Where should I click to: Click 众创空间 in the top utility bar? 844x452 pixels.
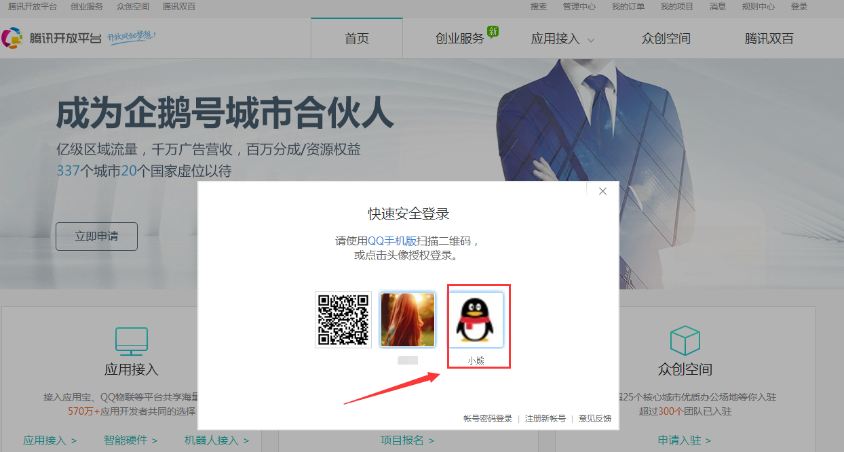[x=133, y=7]
